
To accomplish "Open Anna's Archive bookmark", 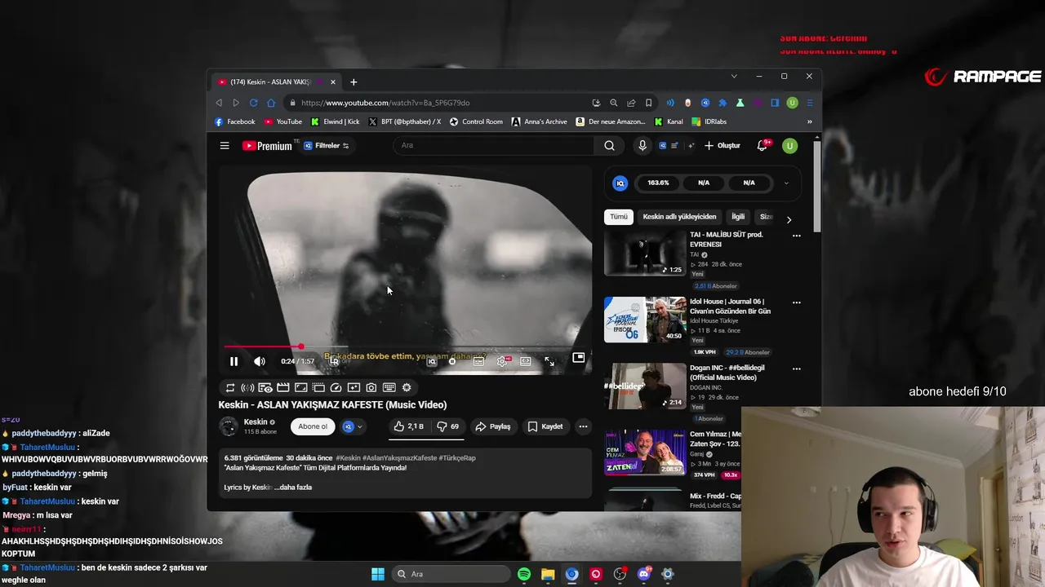I will tap(539, 121).
